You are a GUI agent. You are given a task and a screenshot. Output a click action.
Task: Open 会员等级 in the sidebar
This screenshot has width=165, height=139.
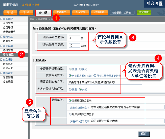[8, 28]
